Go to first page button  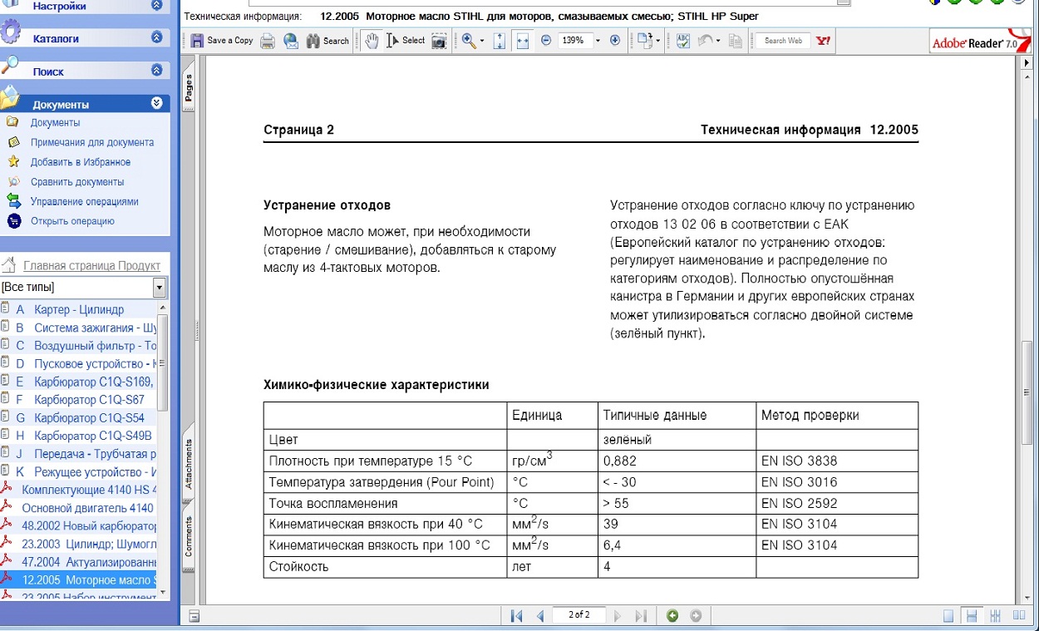(516, 616)
